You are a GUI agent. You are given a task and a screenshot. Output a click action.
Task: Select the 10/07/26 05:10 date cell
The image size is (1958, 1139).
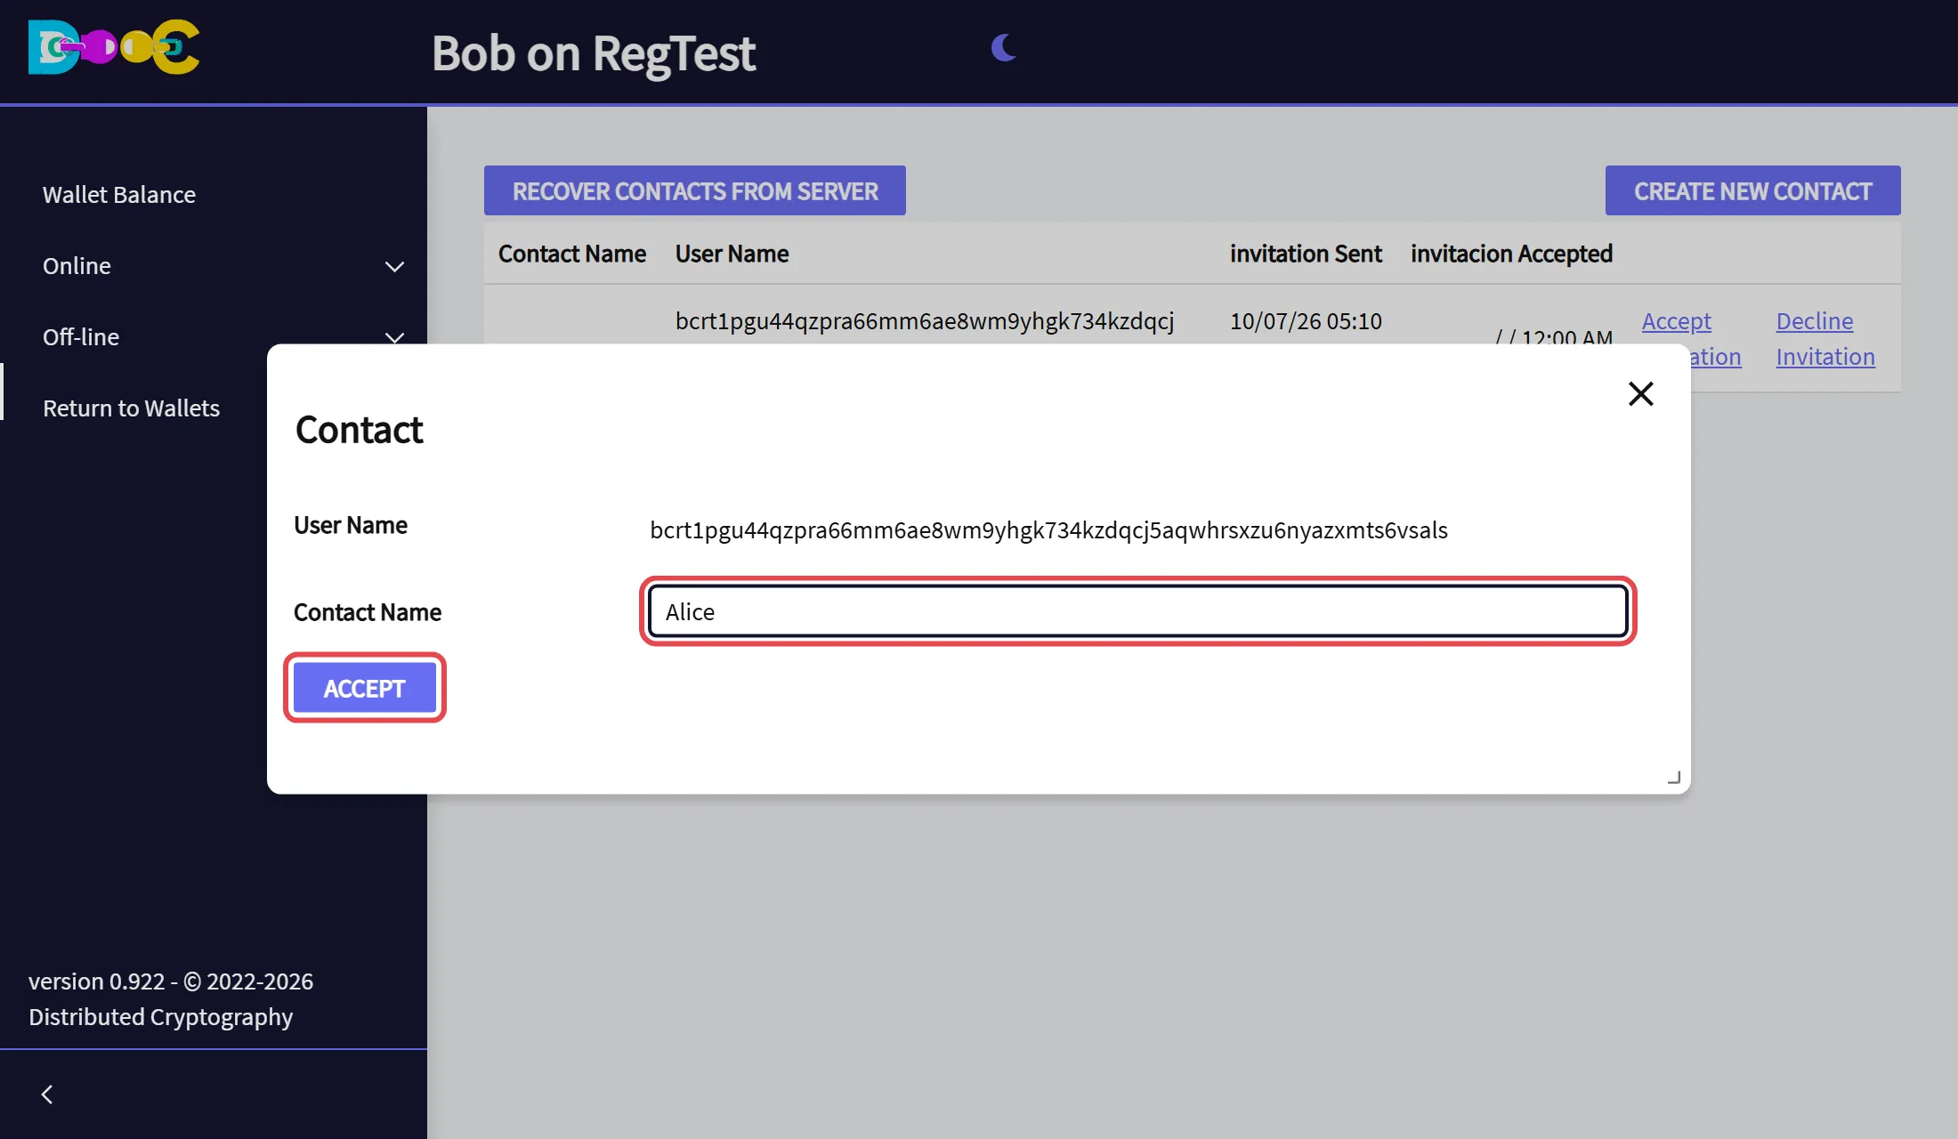tap(1306, 321)
